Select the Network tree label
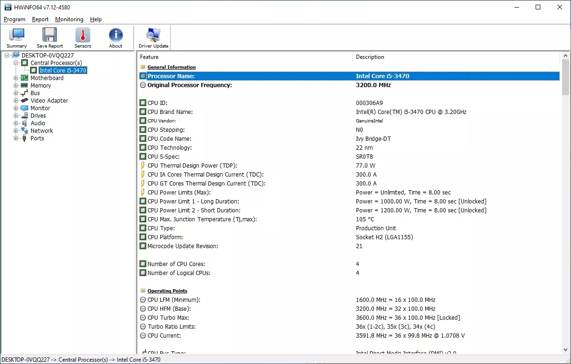Image resolution: width=571 pixels, height=364 pixels. tap(42, 131)
